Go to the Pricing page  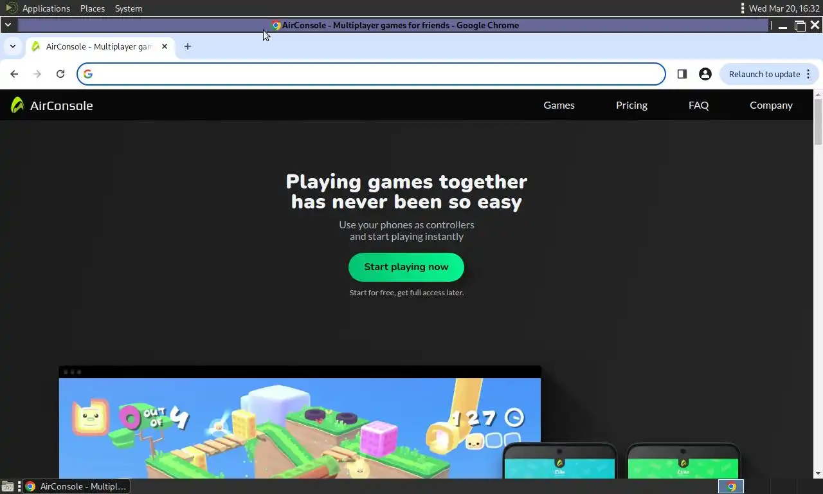631,105
